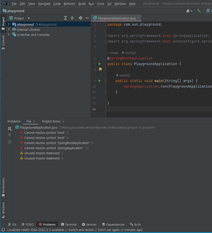Image resolution: width=212 pixels, height=233 pixels.
Task: Open TODO tool window
Action: point(27,224)
